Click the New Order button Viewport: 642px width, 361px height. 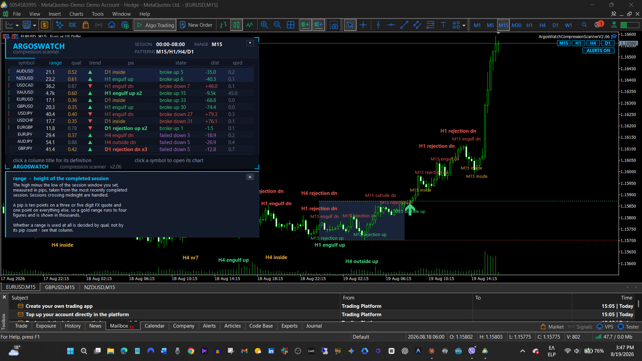(x=196, y=25)
